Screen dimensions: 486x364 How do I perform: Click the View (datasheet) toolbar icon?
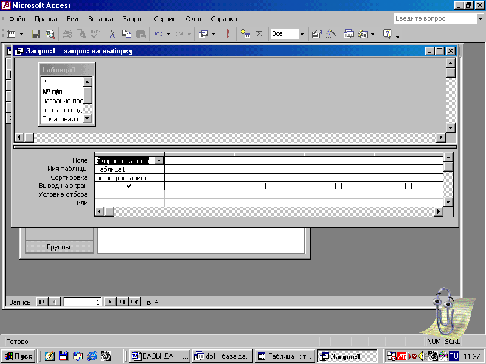[x=11, y=34]
